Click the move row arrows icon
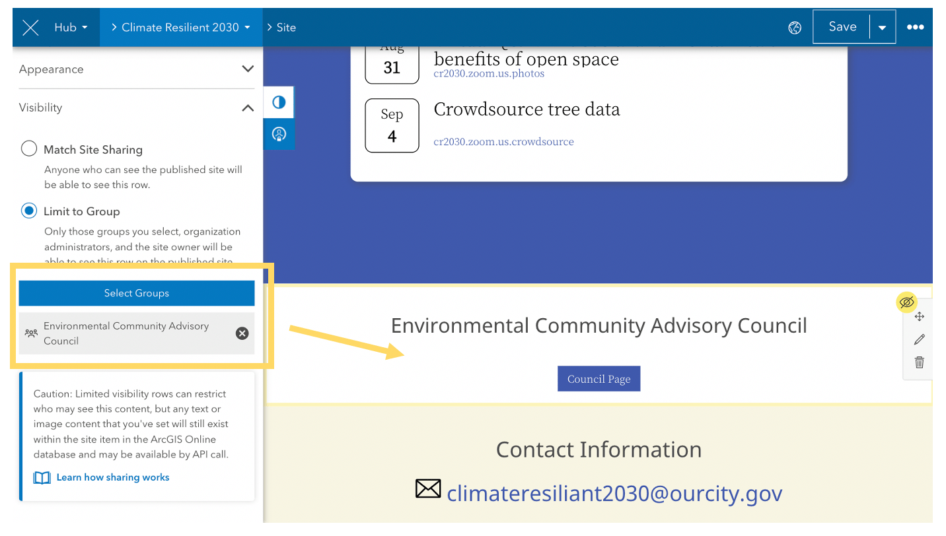Screen dimensions: 946x536 919,317
